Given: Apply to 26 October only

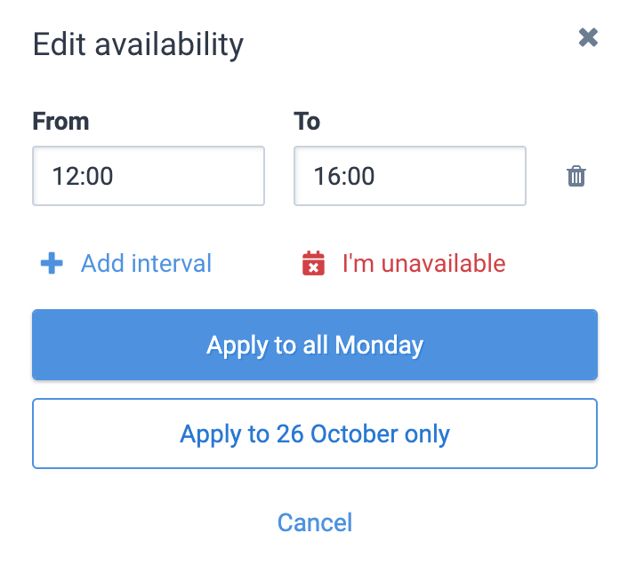Looking at the screenshot, I should pos(315,434).
